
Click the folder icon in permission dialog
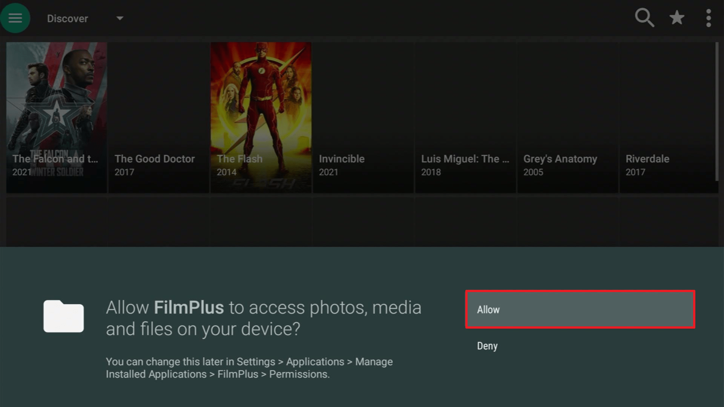point(63,316)
